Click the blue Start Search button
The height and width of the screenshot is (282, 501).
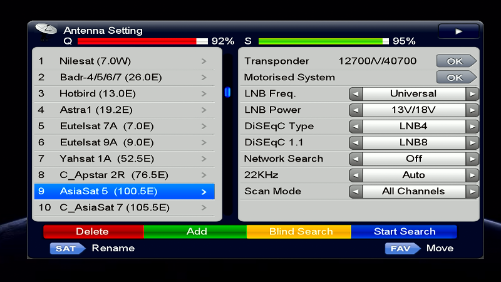tap(404, 231)
